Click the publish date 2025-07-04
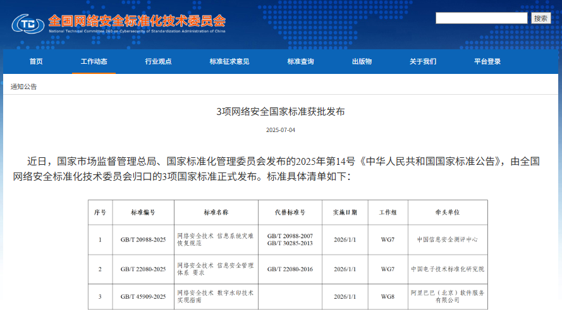Screen dimensions: 562x326 tap(281, 130)
